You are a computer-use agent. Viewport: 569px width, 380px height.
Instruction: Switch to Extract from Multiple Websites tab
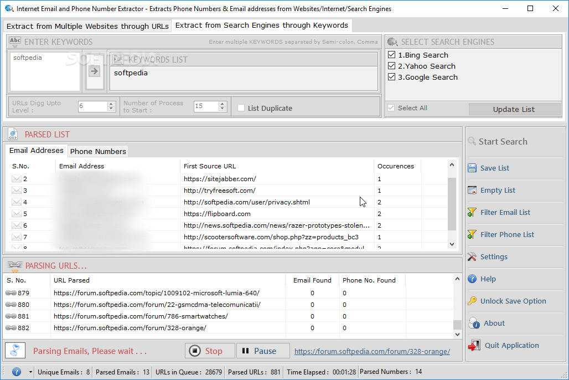click(x=87, y=26)
